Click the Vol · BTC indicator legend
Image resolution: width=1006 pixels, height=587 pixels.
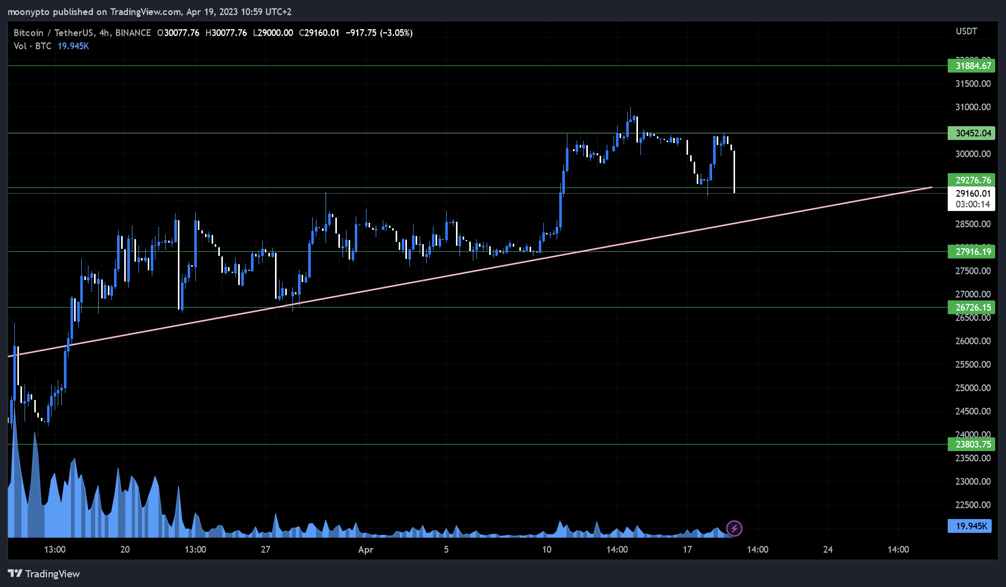click(33, 46)
